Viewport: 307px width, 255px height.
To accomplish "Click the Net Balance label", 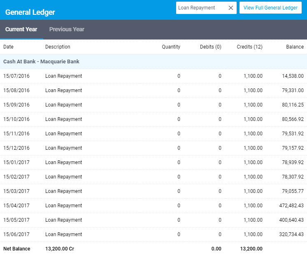I will point(16,249).
